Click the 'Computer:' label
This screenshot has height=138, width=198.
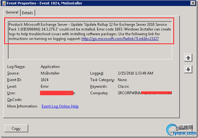coord(99,93)
